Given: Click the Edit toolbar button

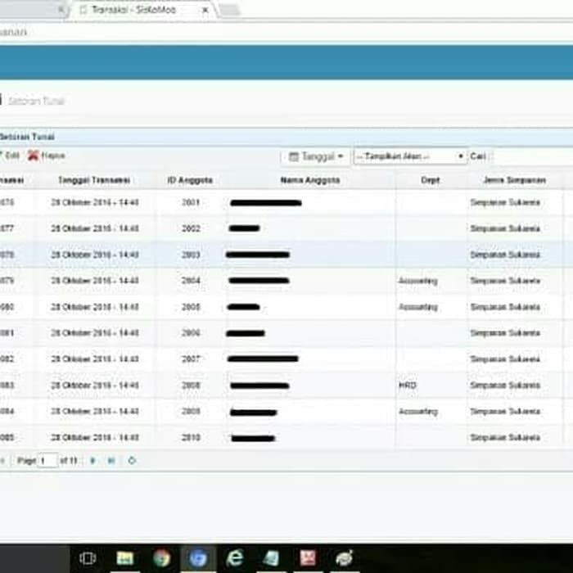Looking at the screenshot, I should coord(10,156).
